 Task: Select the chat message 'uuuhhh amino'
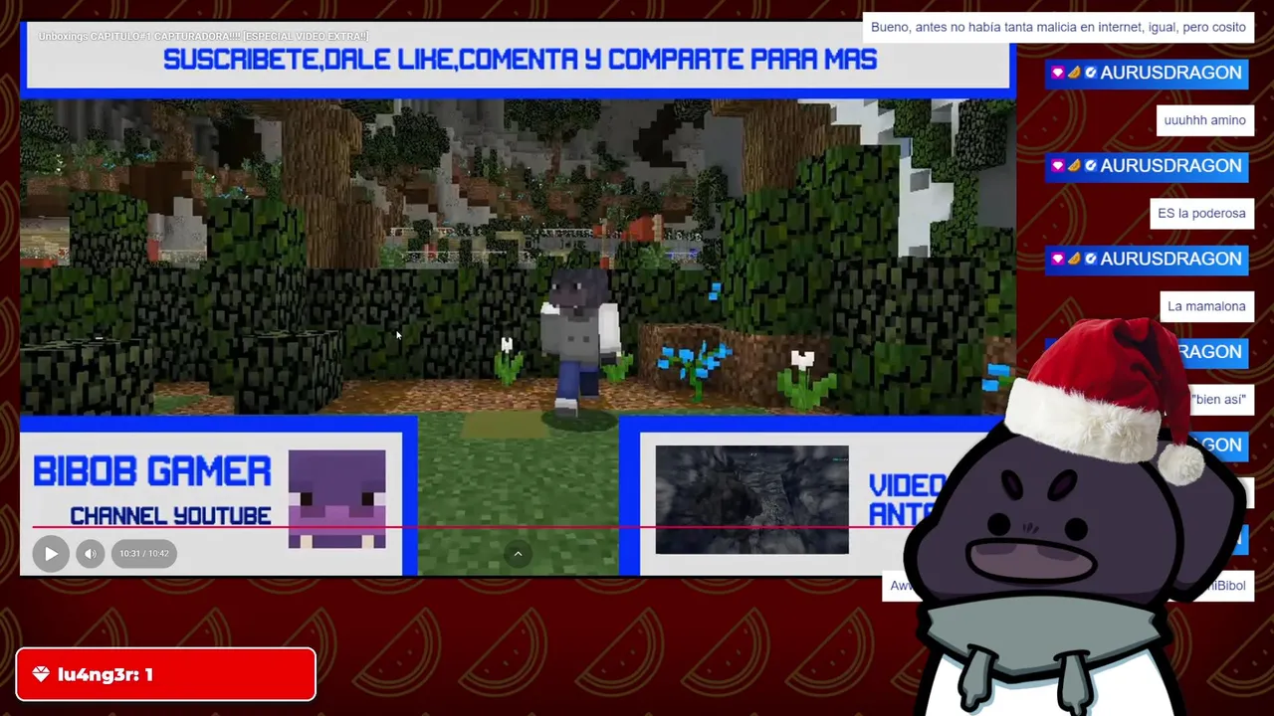point(1204,120)
